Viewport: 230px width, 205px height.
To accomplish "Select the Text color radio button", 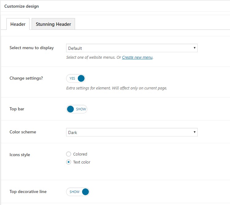I will 69,162.
